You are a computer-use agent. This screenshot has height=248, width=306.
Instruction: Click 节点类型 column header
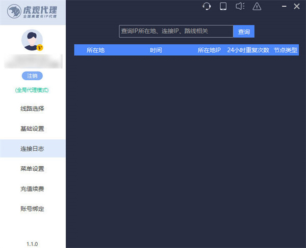285,50
